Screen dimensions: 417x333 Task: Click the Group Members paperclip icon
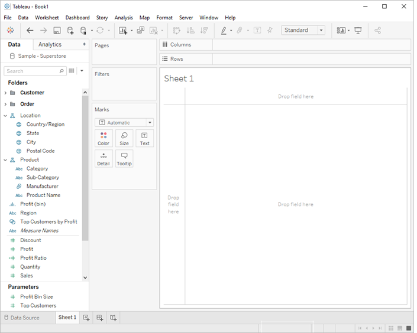[x=240, y=30]
